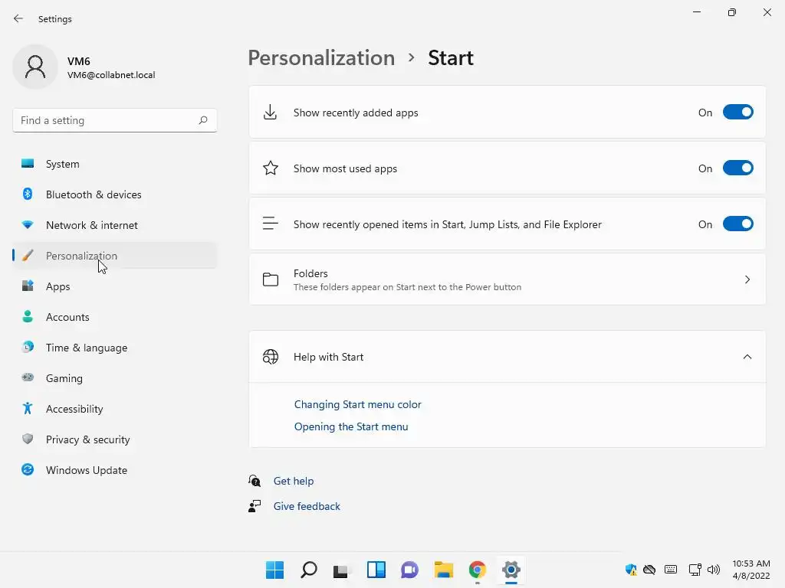
Task: Open the Start menu from taskbar
Action: pyautogui.click(x=274, y=570)
